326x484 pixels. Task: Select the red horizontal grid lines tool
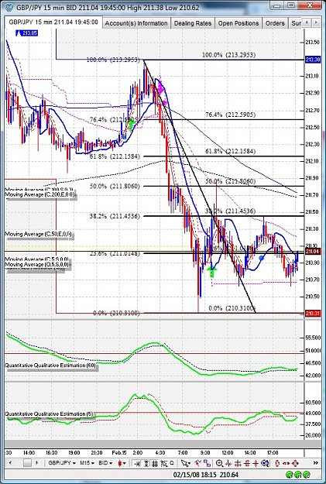(238, 463)
